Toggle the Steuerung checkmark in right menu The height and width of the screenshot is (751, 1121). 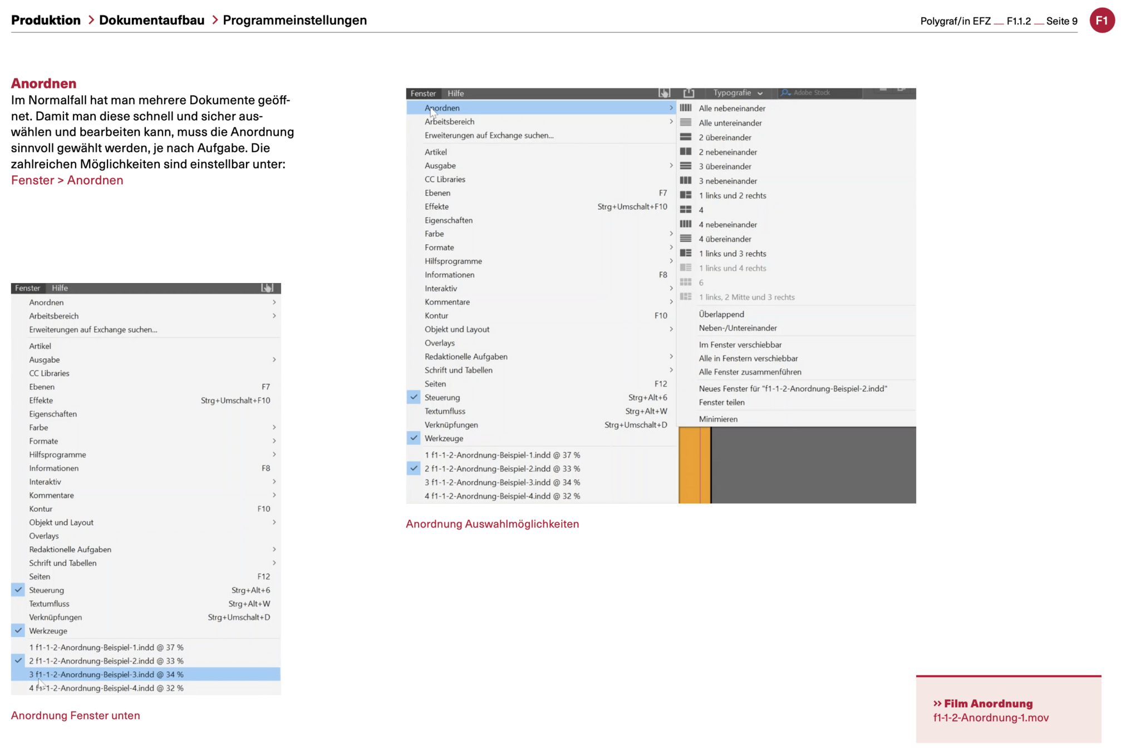coord(414,397)
